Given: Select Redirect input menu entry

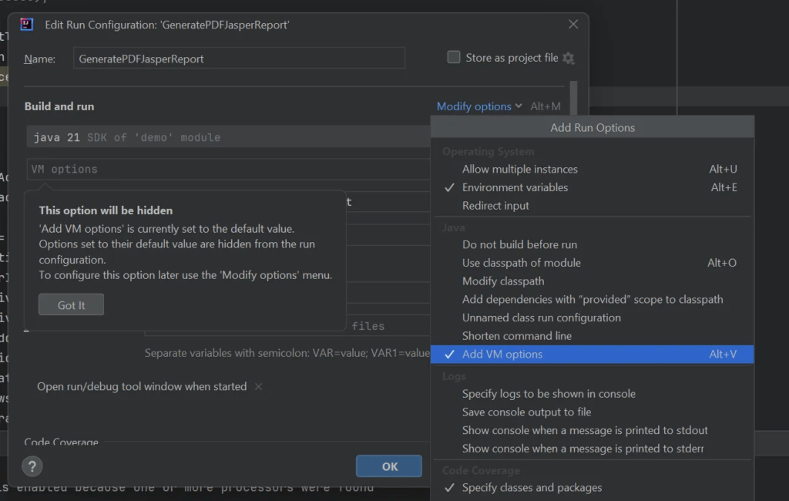Looking at the screenshot, I should coord(495,206).
